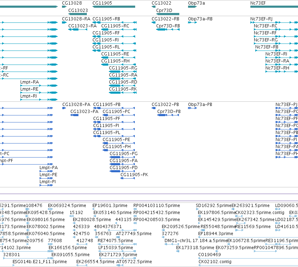Select EST RE74075.5prime
Viewport: 298px width, 267px height.
(115, 241)
